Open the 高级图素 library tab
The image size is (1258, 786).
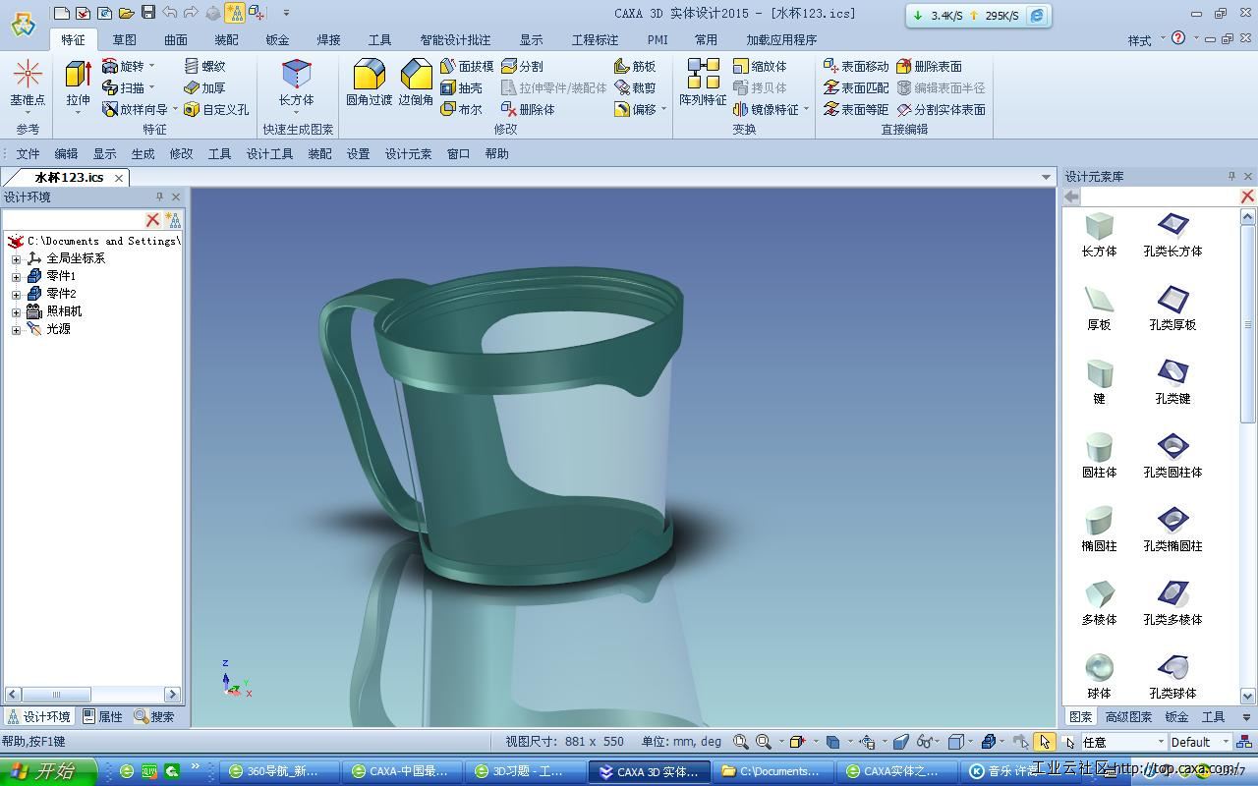(1127, 716)
